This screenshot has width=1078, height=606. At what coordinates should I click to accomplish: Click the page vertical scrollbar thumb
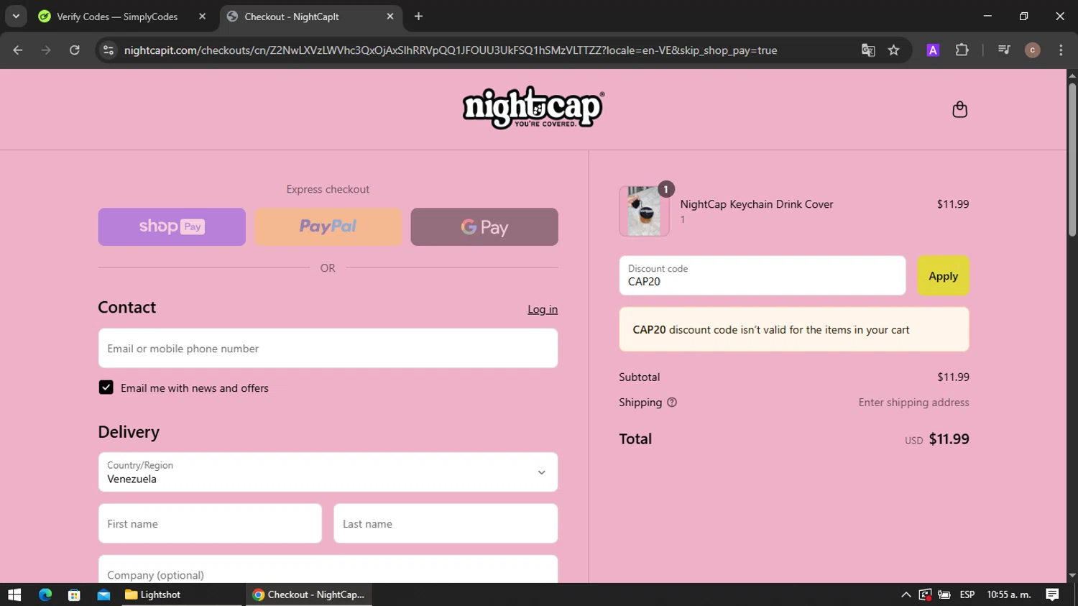click(1072, 160)
